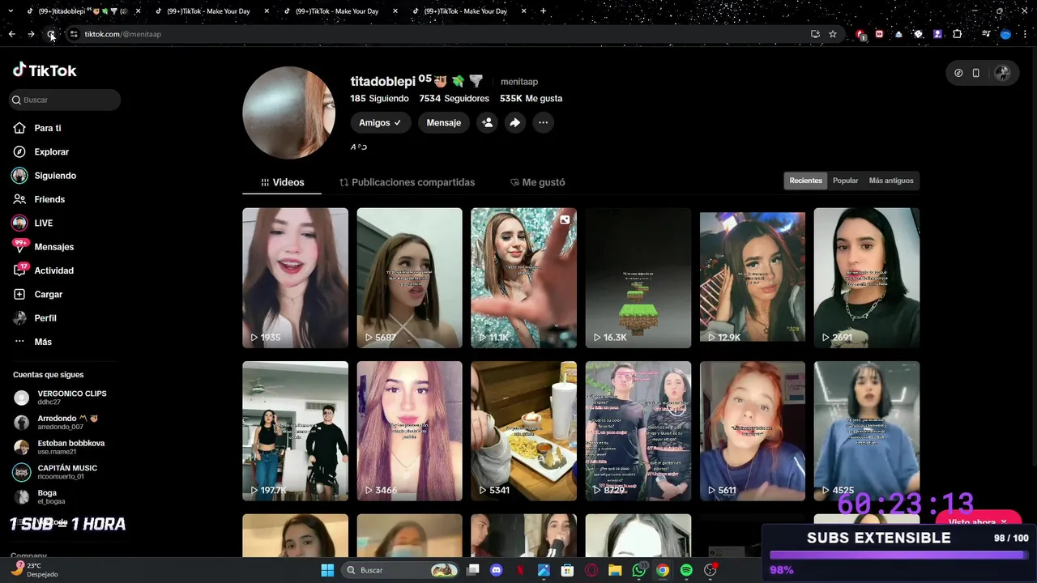Open 185 Siguiendo list
The image size is (1037, 583).
point(381,99)
